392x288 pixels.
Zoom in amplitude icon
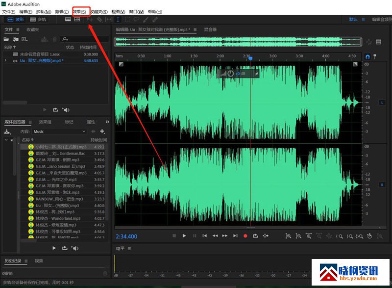coord(288,236)
